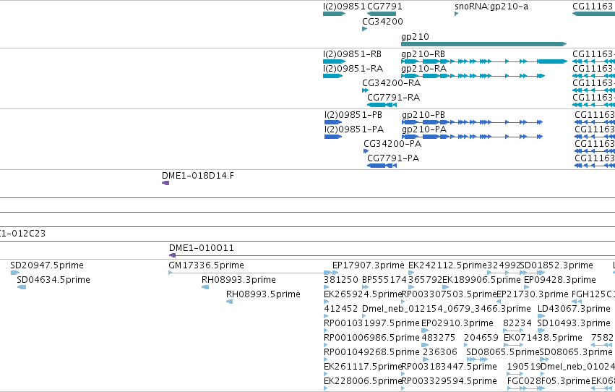Viewport: 615px width, 392px height.
Task: Select the gp210-RA transcript
Action: tap(473, 76)
